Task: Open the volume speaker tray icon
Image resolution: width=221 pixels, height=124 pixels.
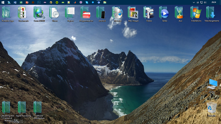Action: [205, 2]
